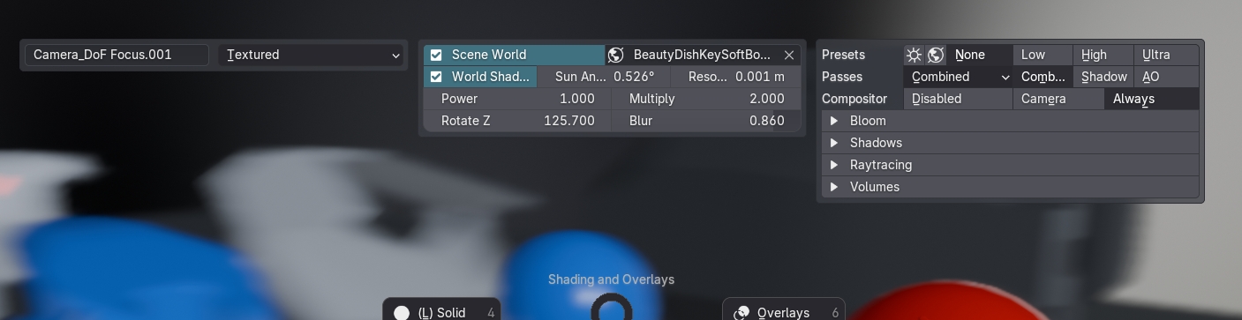This screenshot has height=320, width=1242.
Task: Toggle the World Shad... checkbox
Action: pyautogui.click(x=436, y=77)
